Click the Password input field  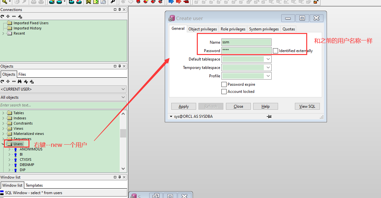(246, 50)
